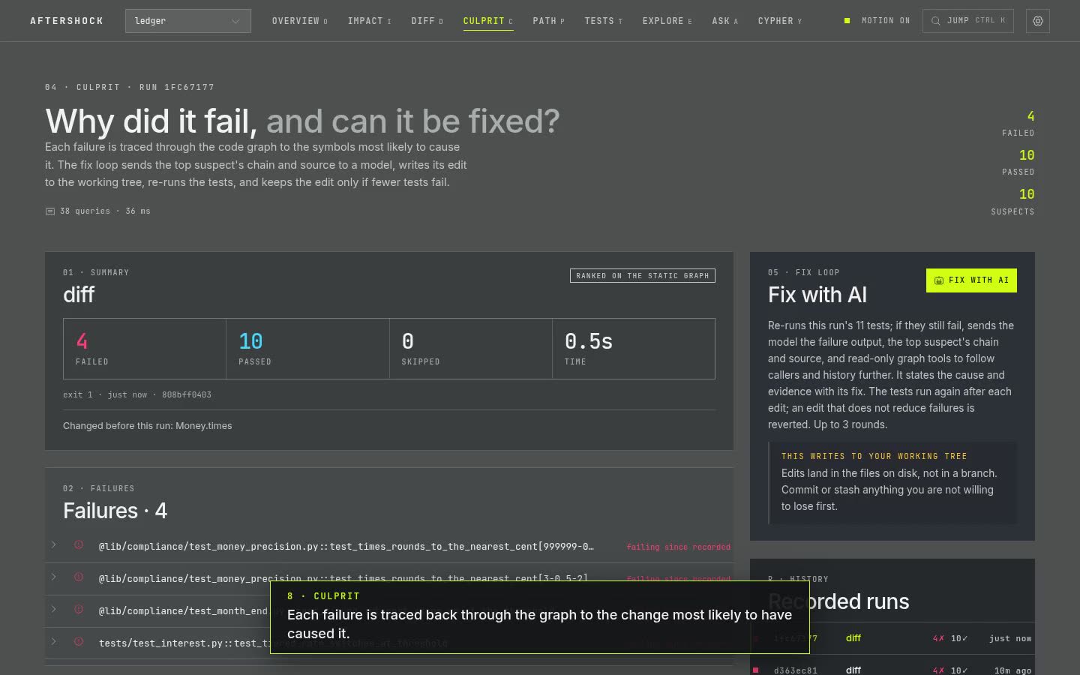This screenshot has height=675, width=1080.
Task: Open the Path tab
Action: coord(549,21)
